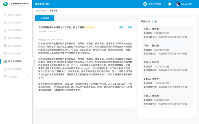Image resolution: width=199 pixels, height=124 pixels.
Task: Click the announcement title 工程师职称奖励申报
Action: click(61, 27)
